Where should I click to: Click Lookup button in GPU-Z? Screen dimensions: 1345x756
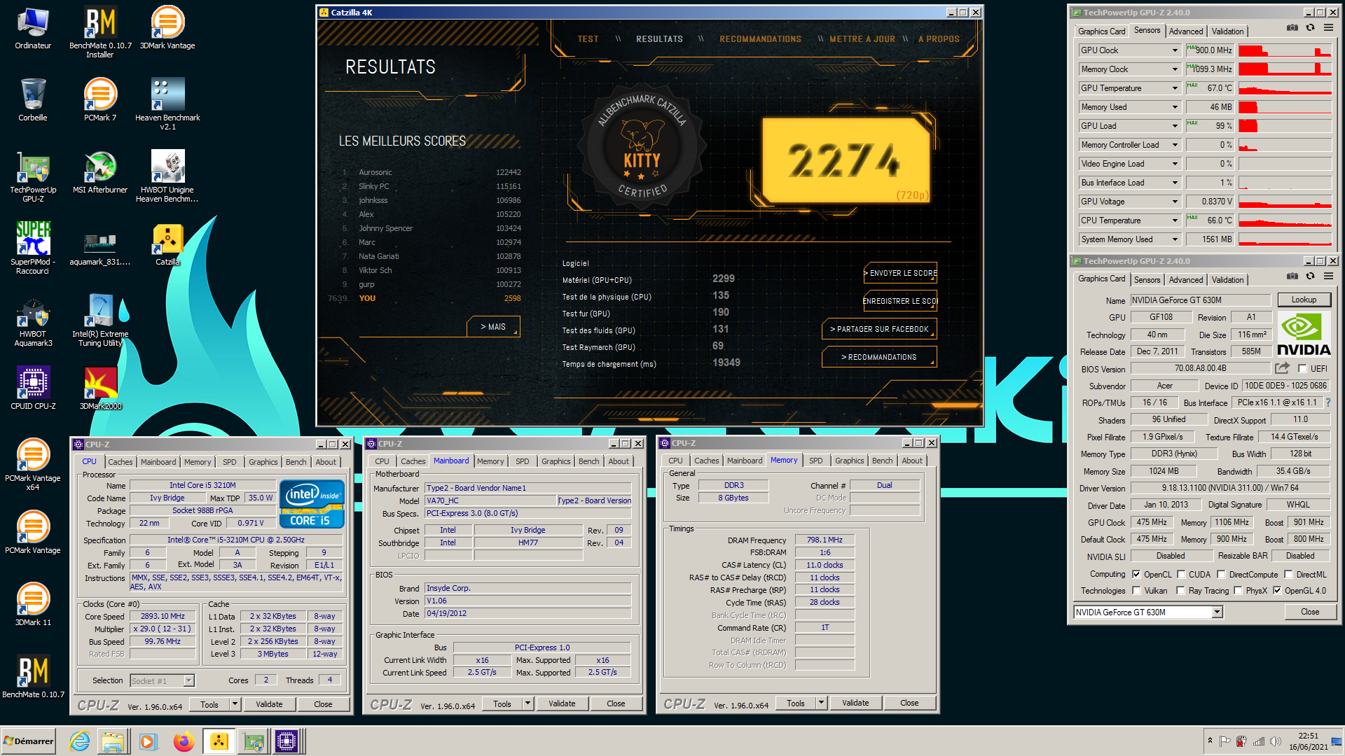[1304, 300]
